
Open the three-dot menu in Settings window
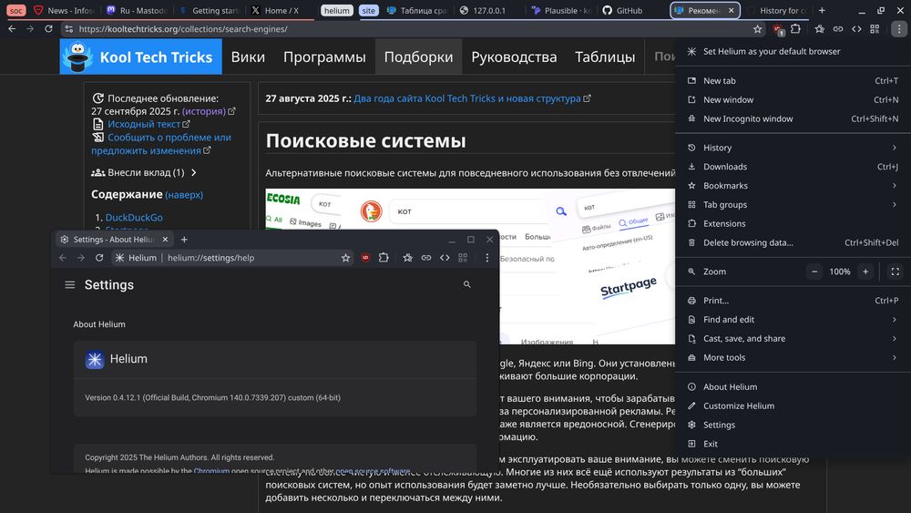point(486,257)
